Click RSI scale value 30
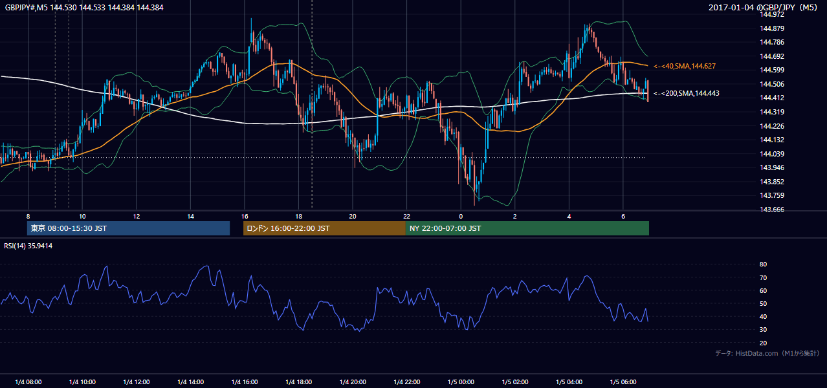Screen dimensions: 827x388 [x=763, y=330]
